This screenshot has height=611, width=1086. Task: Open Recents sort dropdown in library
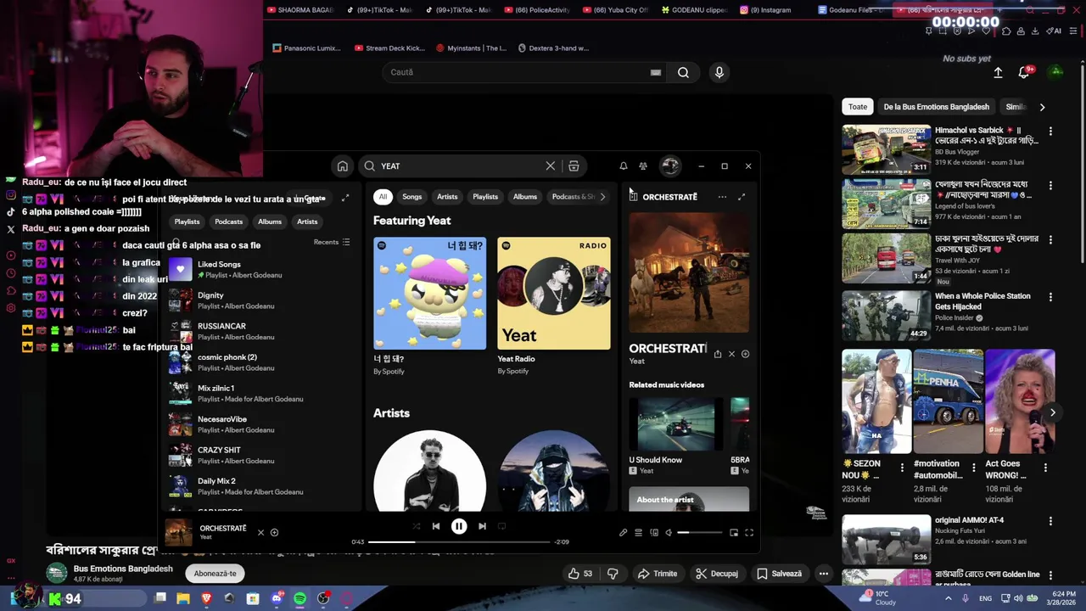click(332, 242)
